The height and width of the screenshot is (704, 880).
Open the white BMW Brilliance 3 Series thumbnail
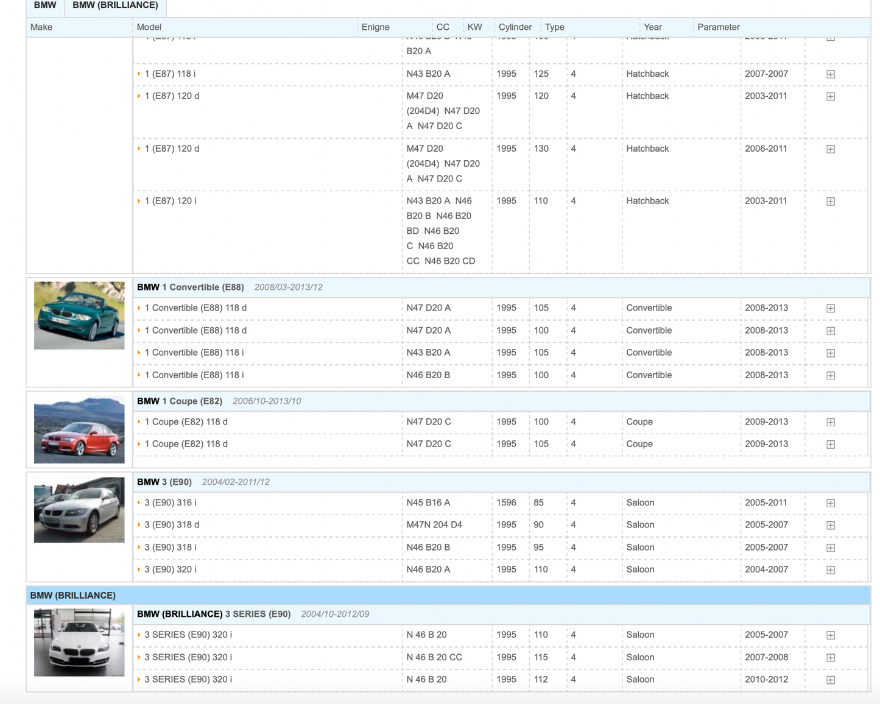pos(79,642)
